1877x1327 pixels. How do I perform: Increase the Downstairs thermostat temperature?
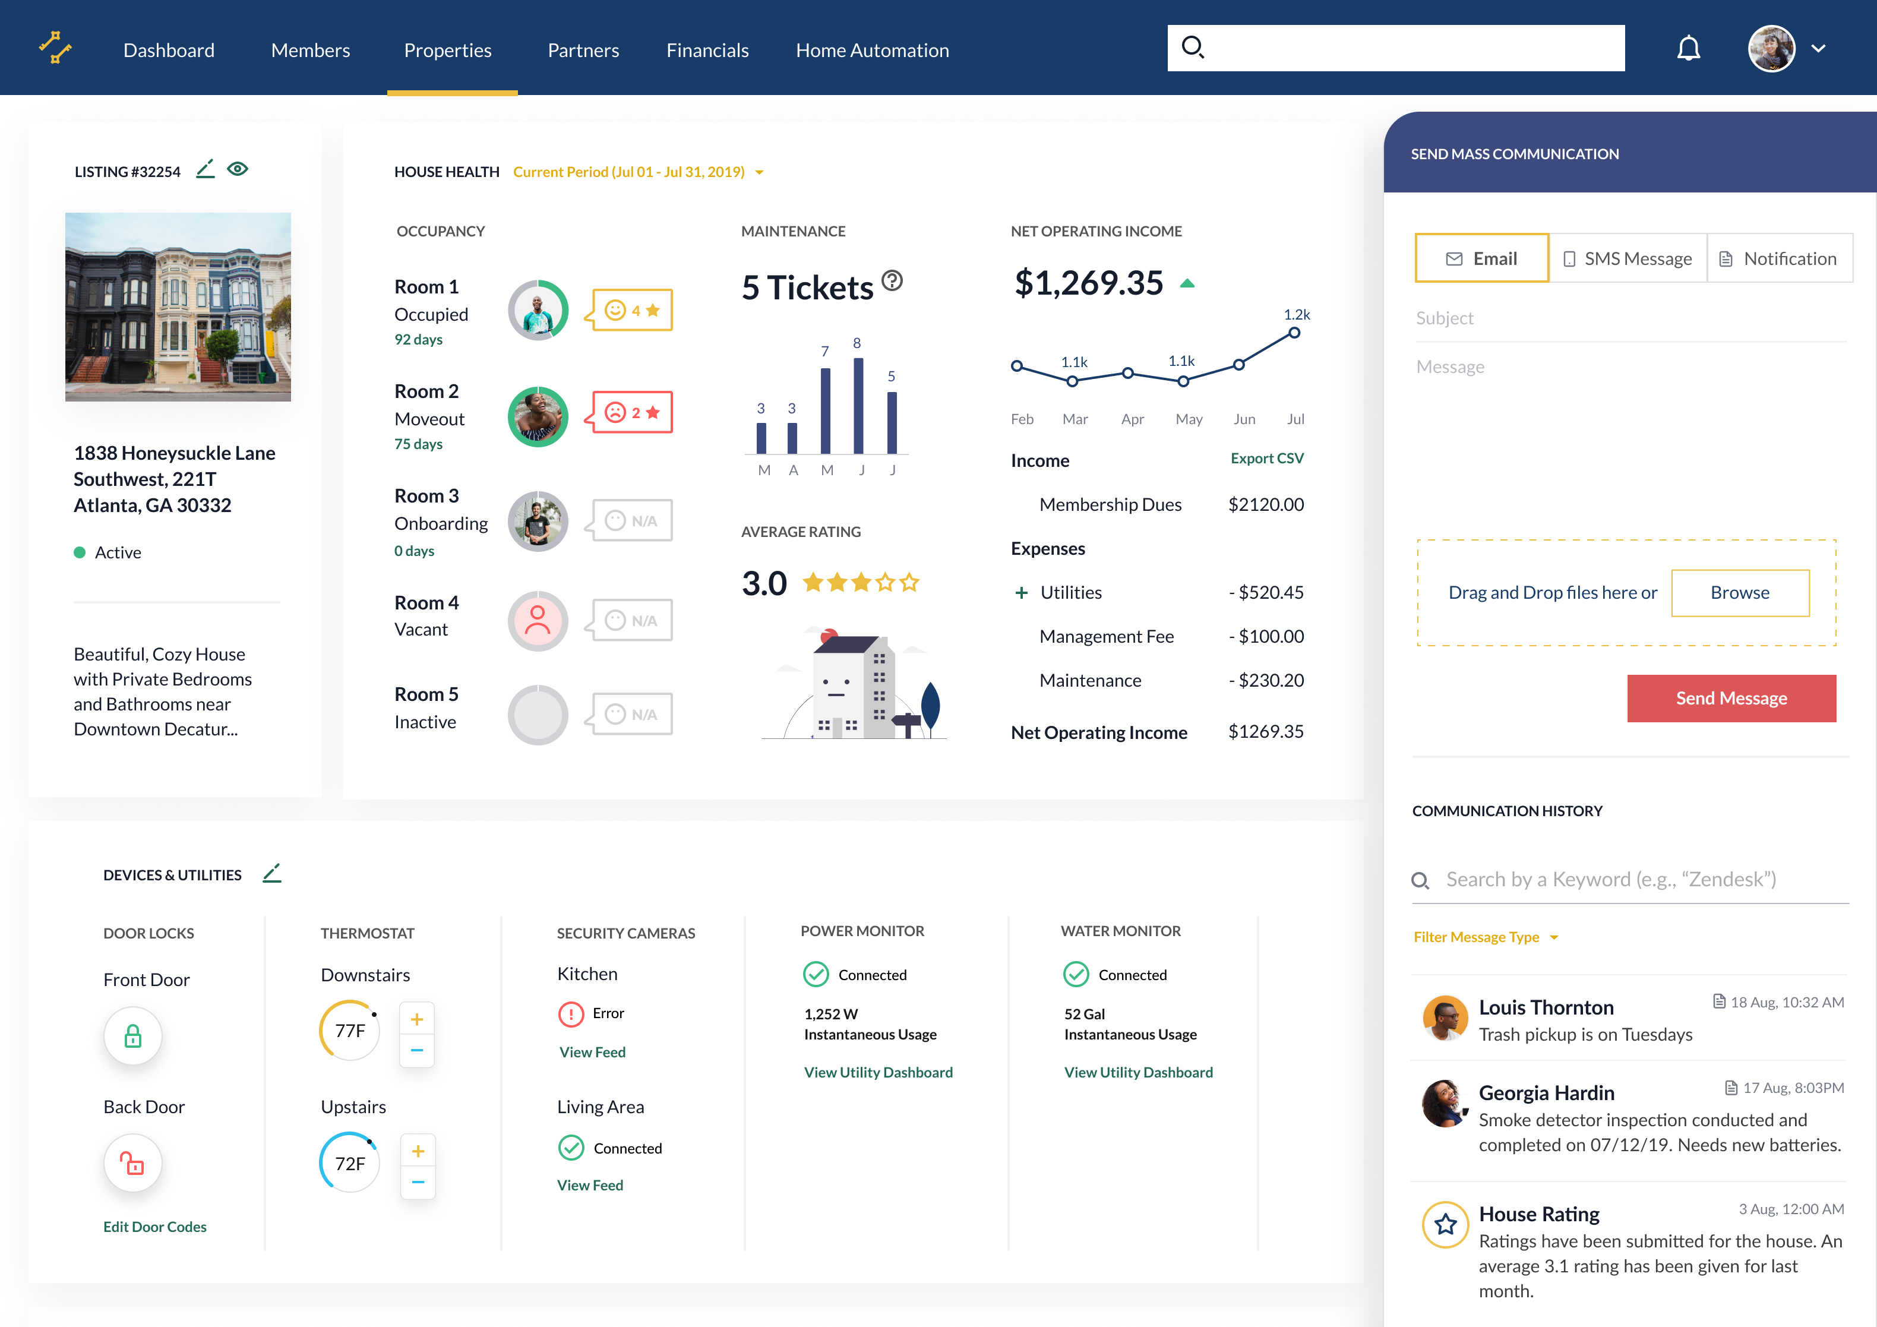tap(417, 1019)
